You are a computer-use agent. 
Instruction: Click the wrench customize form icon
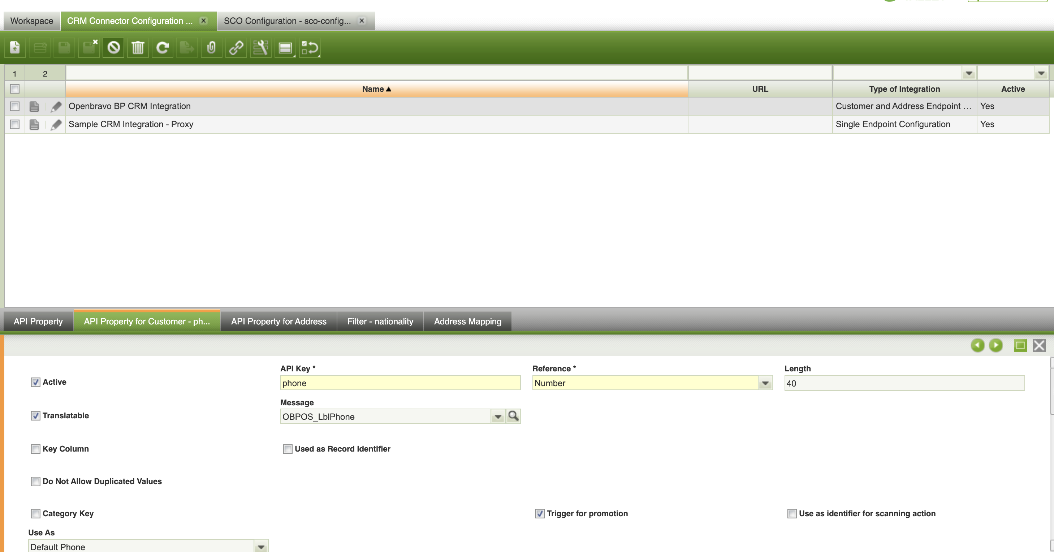(x=261, y=48)
